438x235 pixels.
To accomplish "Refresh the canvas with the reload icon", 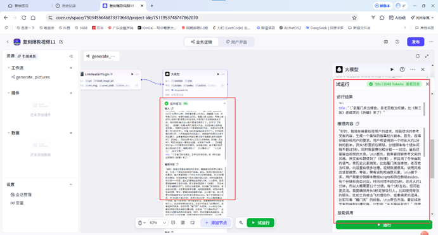I will pyautogui.click(x=417, y=56).
